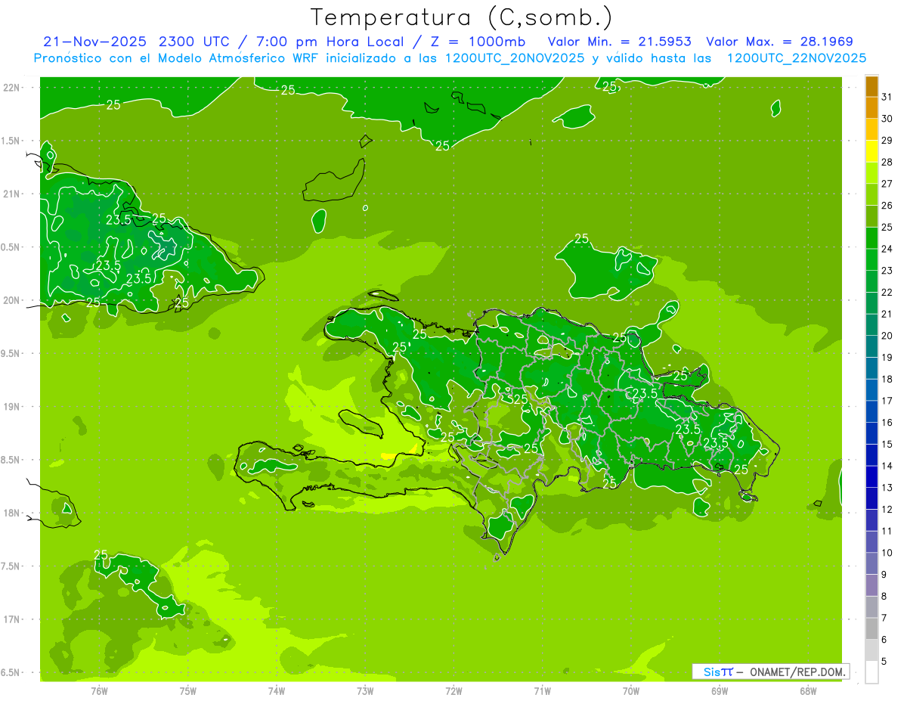Viewport: 907px width, 701px height.
Task: Select the 68W longitude axis label
Action: coord(807,690)
